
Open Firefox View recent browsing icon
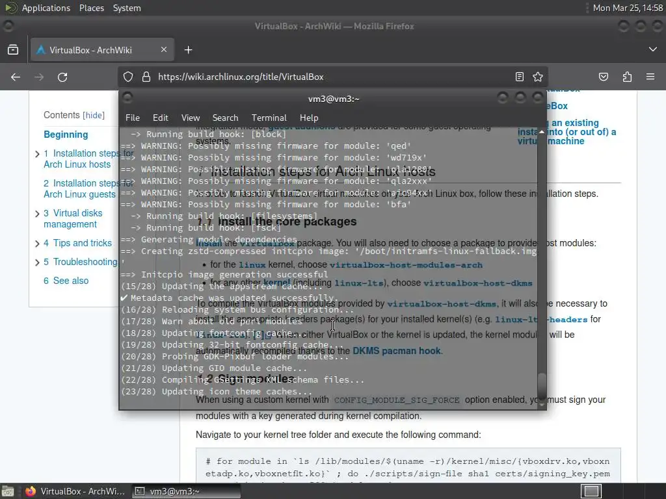[x=13, y=50]
